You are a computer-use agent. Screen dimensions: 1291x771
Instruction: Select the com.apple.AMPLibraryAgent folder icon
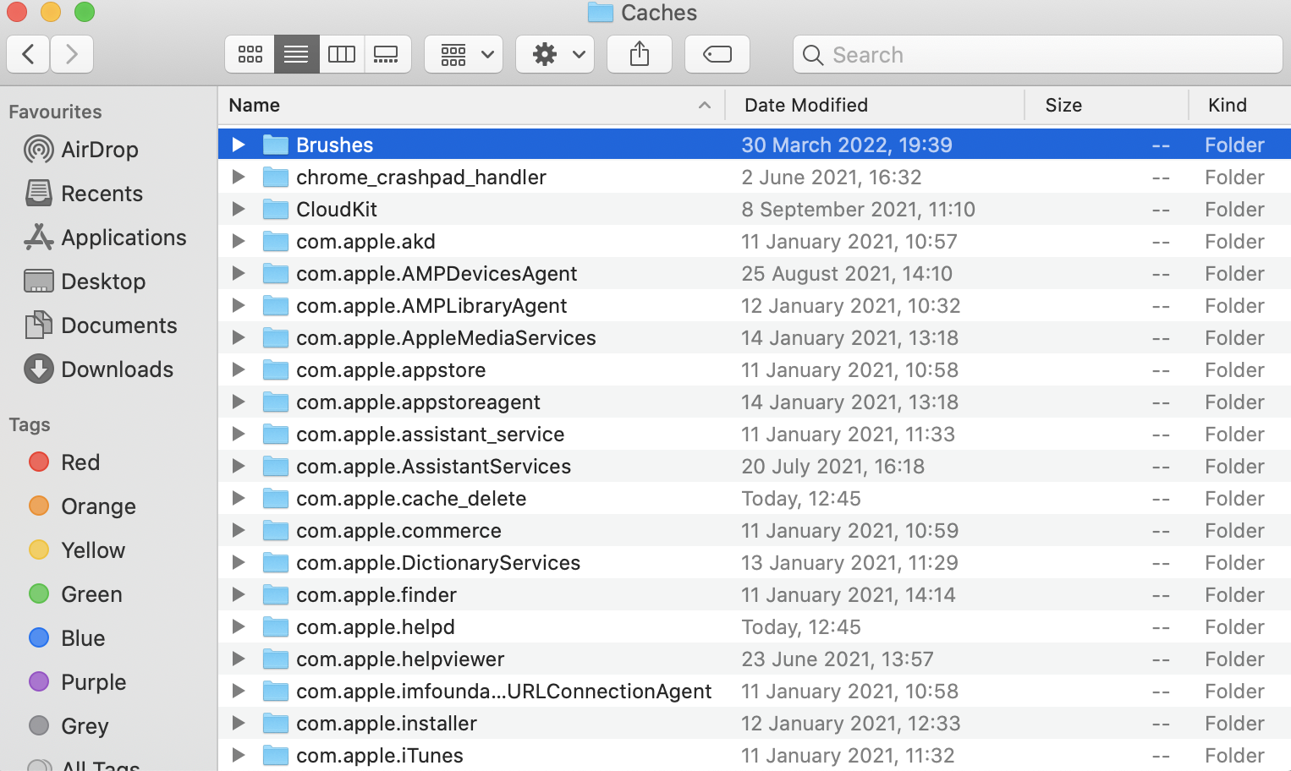click(x=276, y=306)
